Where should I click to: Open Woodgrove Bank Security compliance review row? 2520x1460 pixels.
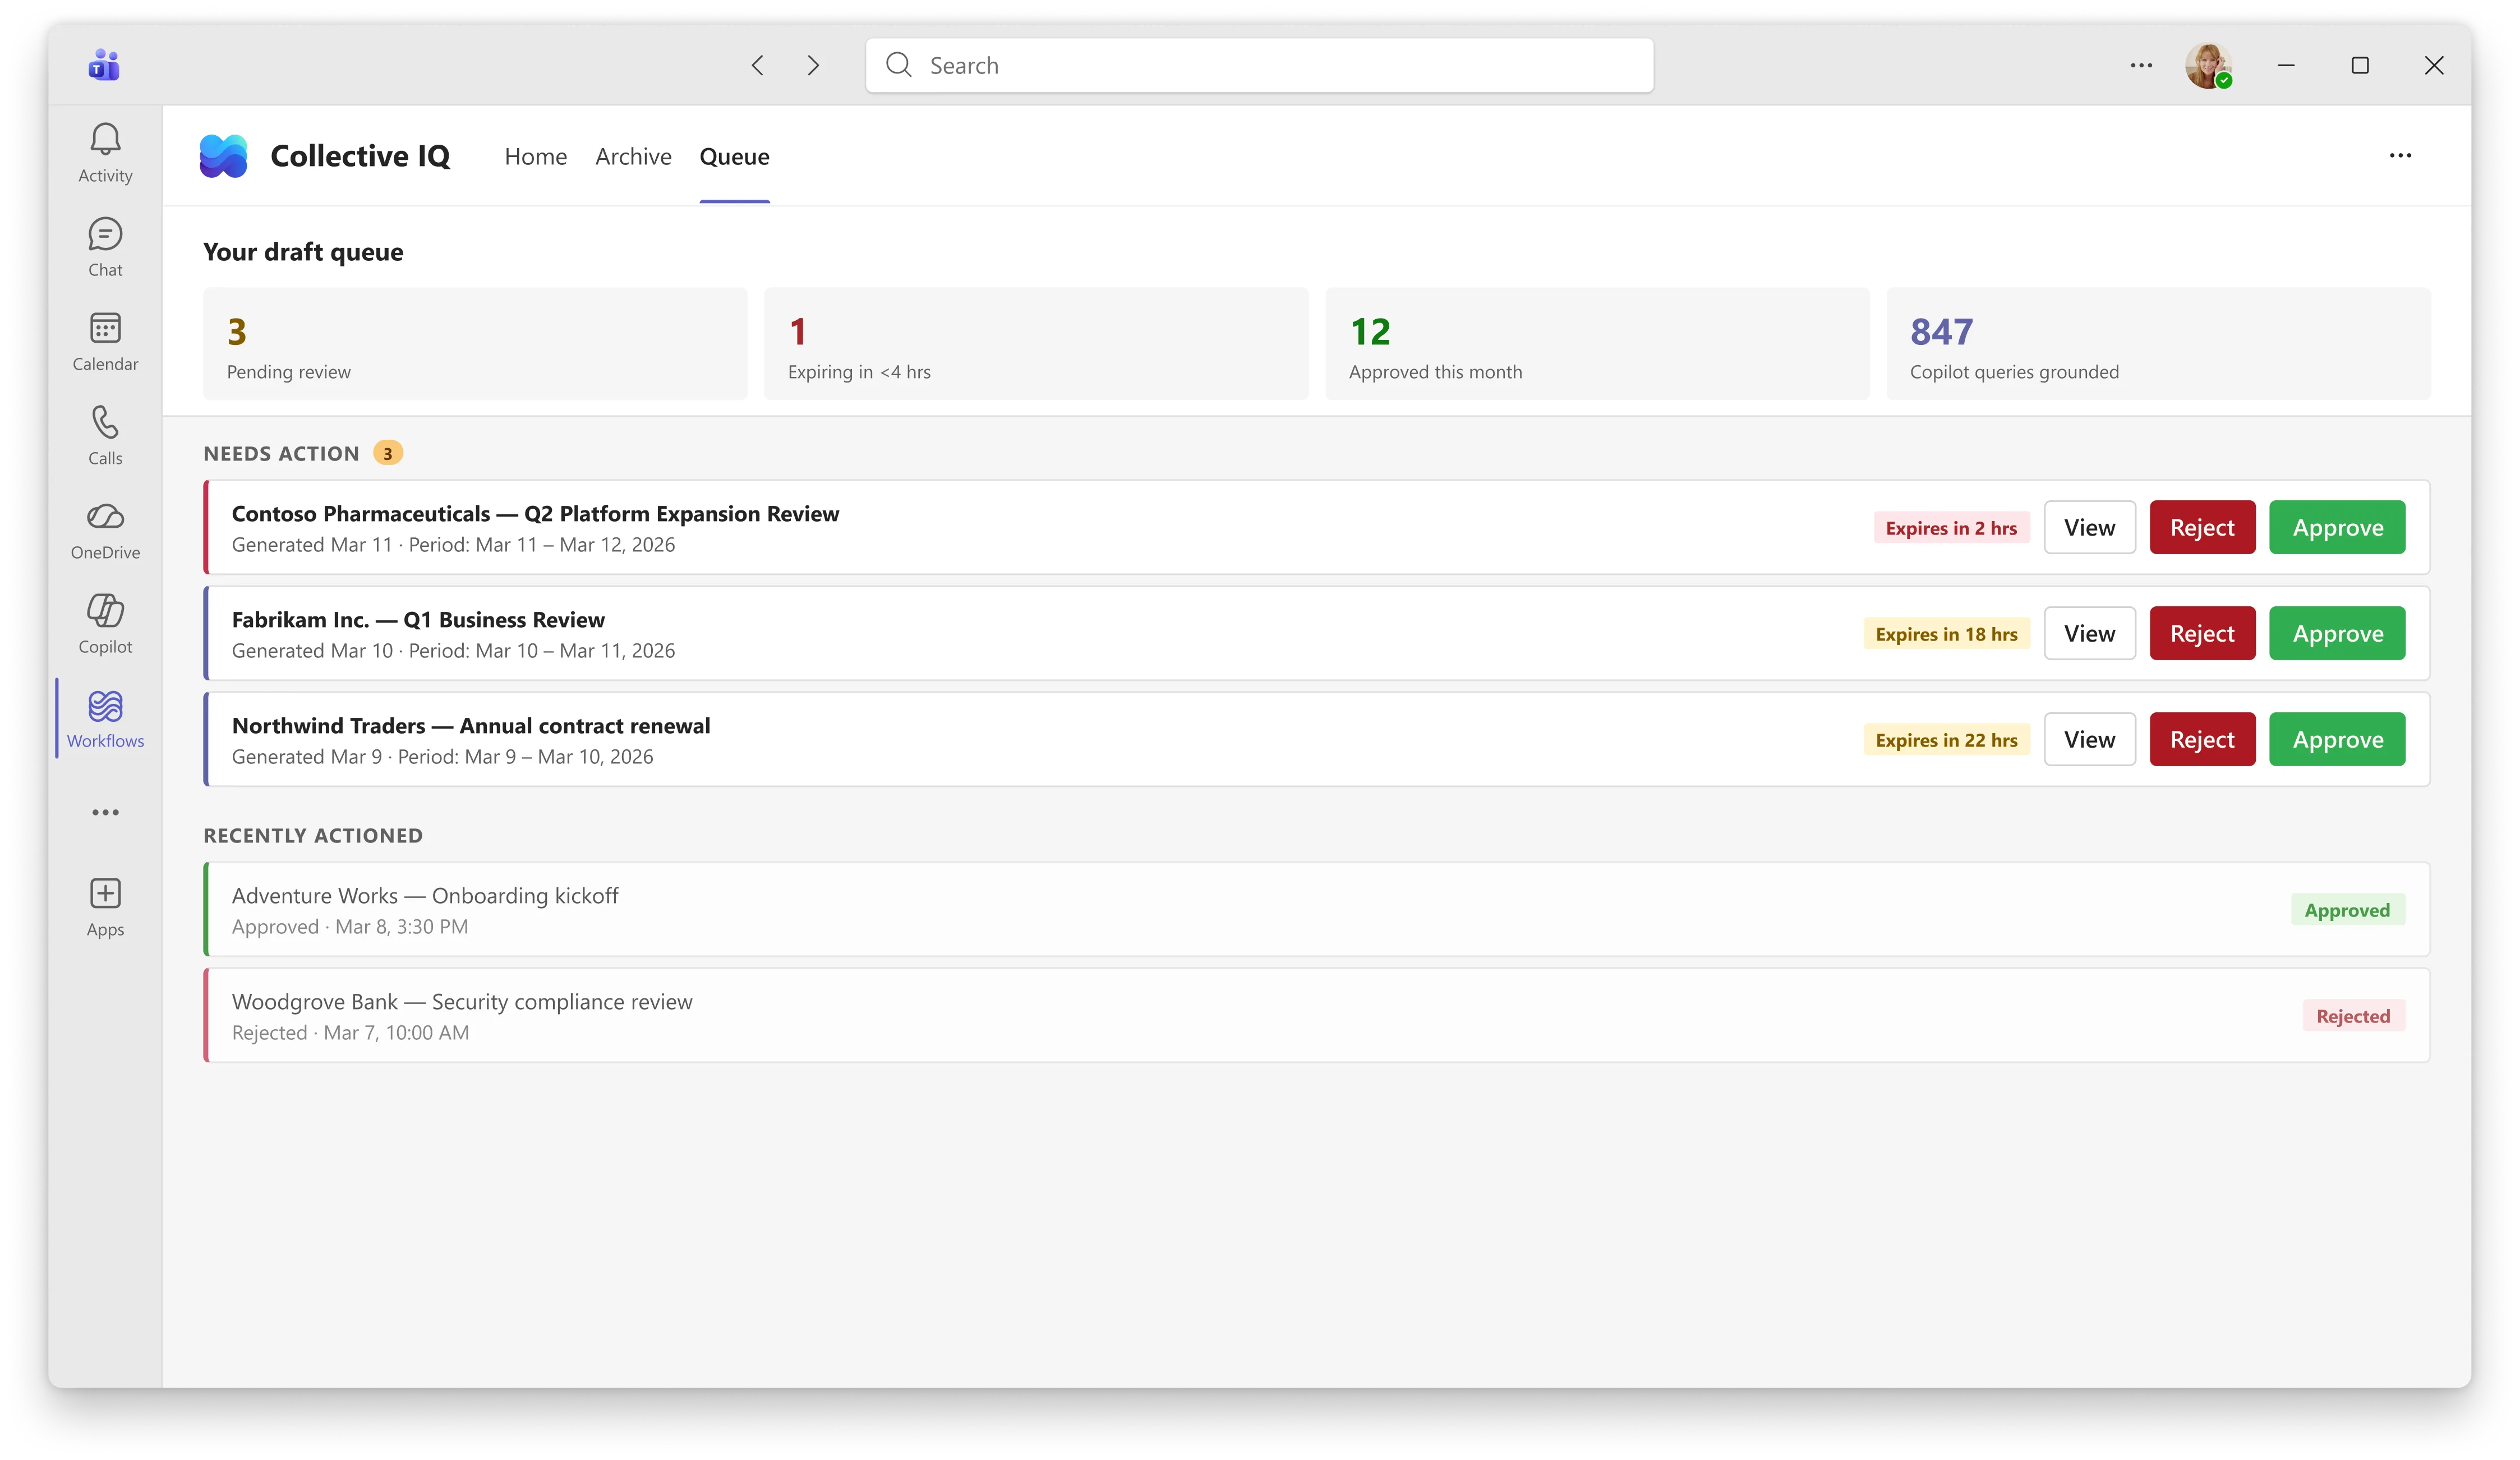pos(1317,1015)
